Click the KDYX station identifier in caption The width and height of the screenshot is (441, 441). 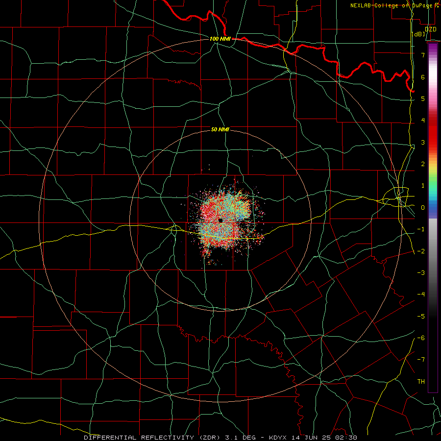(x=278, y=438)
